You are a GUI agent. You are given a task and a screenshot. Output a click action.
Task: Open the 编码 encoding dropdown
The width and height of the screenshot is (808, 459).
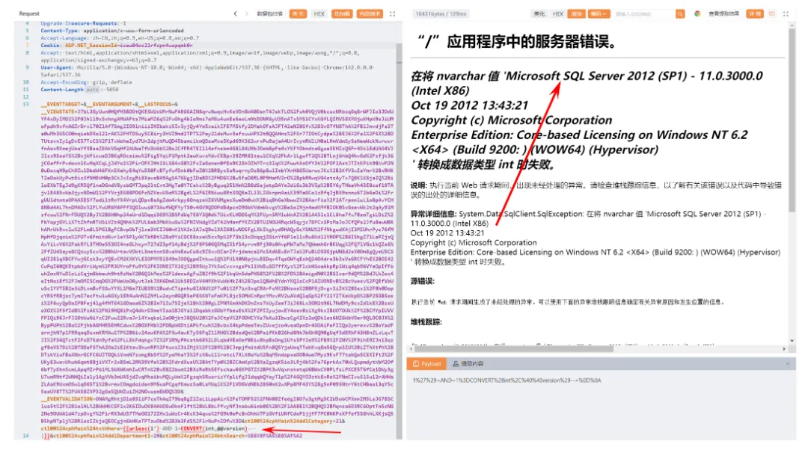[599, 13]
